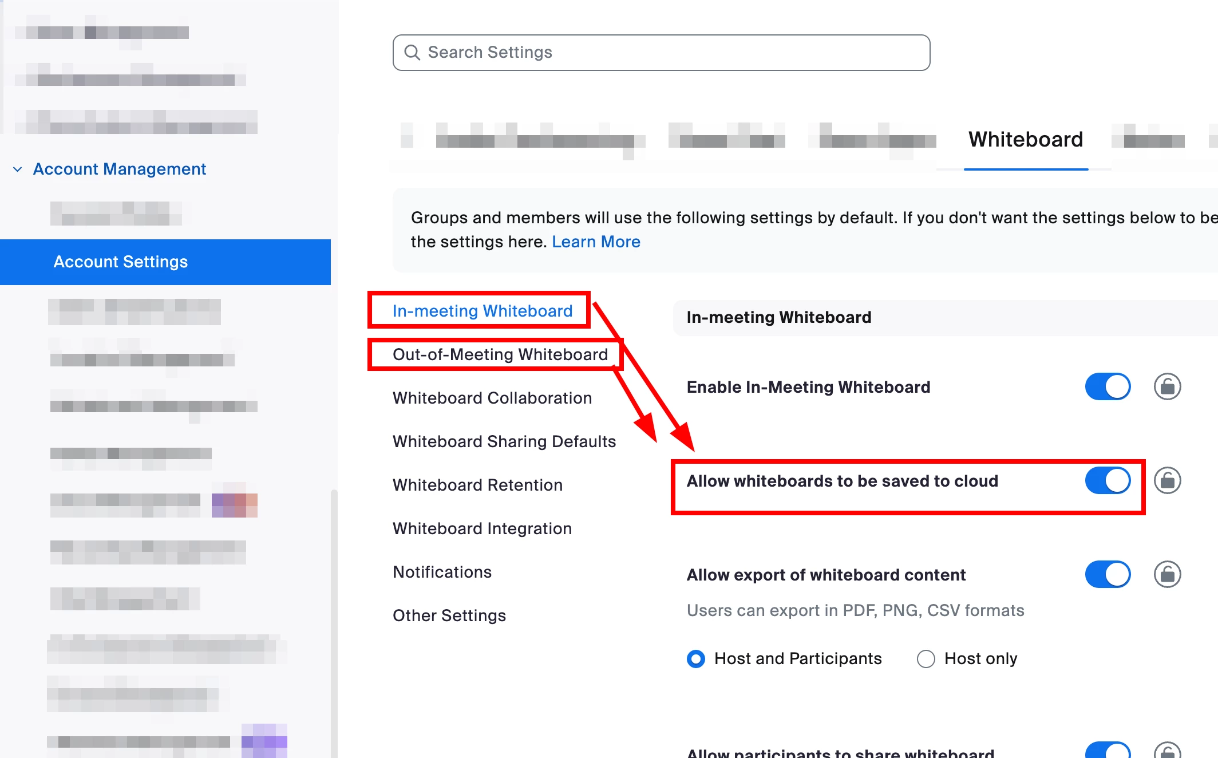
Task: Open the Whiteboard tab
Action: (1025, 140)
